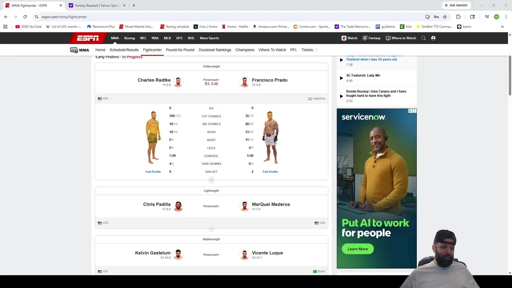
Task: Click Kelvin Gastelum's headshot
Action: (x=178, y=254)
